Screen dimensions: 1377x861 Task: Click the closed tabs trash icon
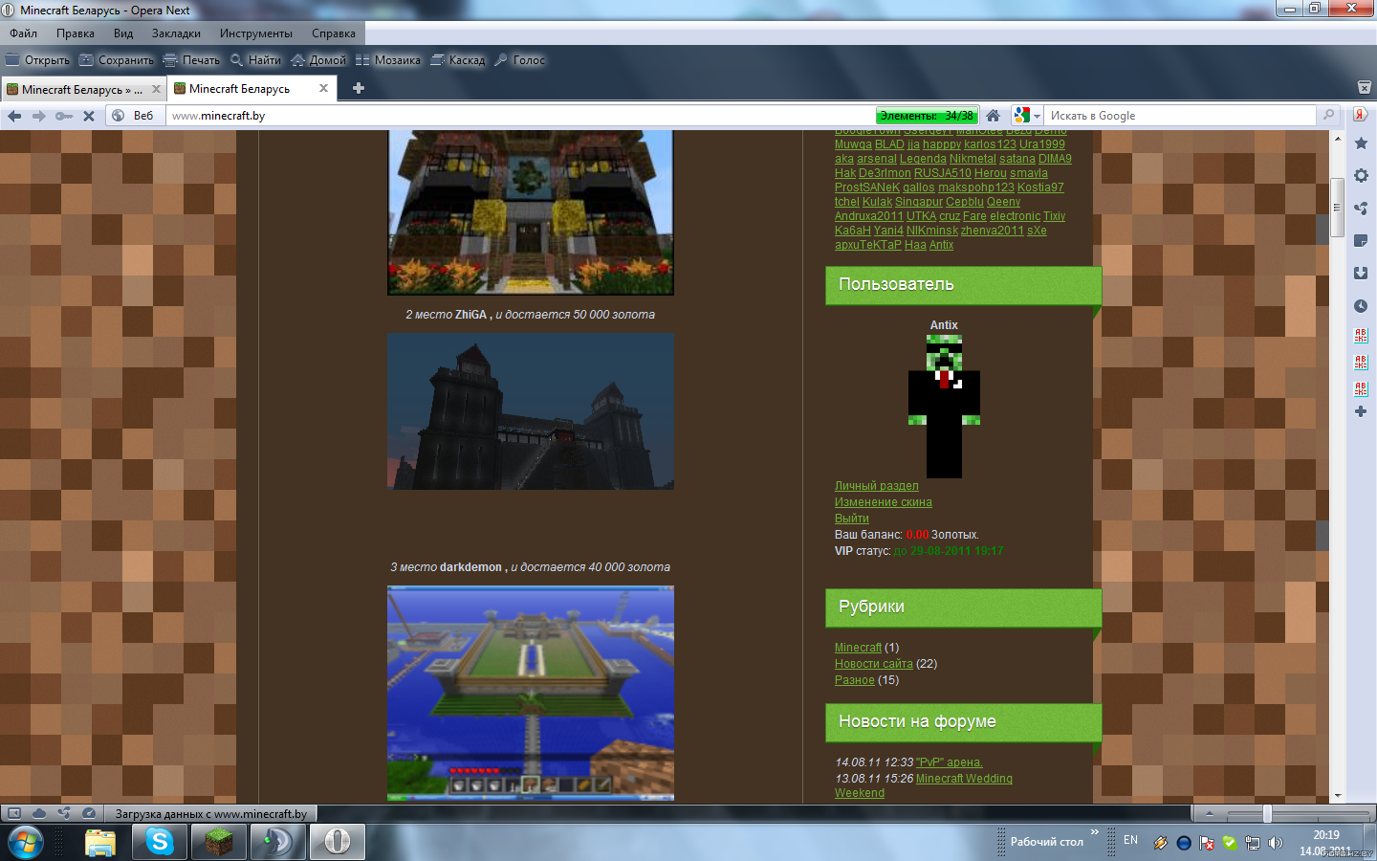point(1365,87)
